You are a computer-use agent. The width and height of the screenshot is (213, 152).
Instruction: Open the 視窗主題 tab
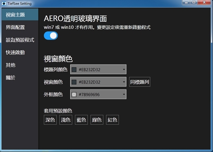[20, 15]
